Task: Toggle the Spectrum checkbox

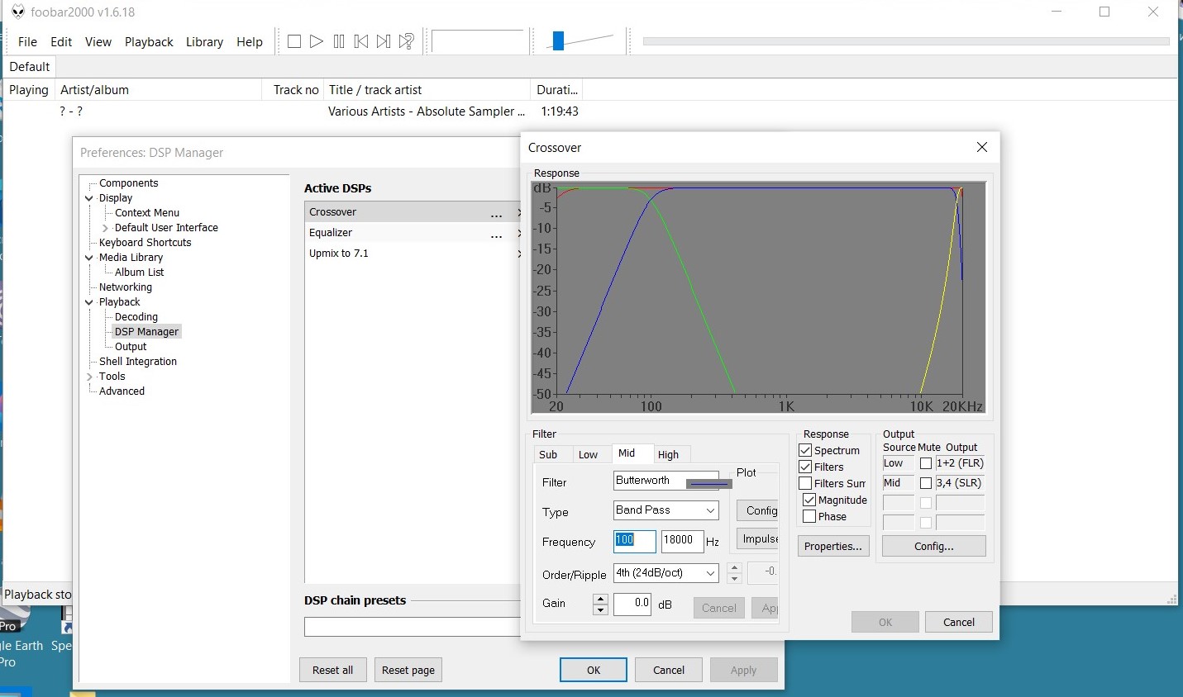Action: (x=805, y=450)
